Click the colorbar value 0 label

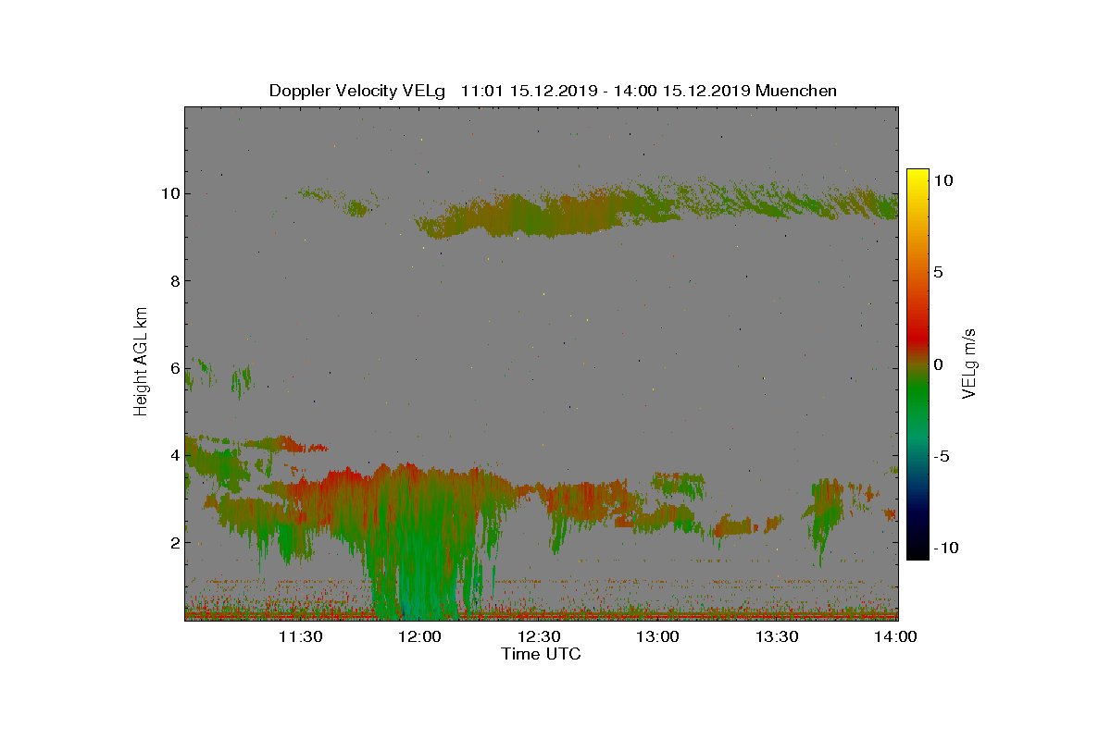pyautogui.click(x=938, y=364)
